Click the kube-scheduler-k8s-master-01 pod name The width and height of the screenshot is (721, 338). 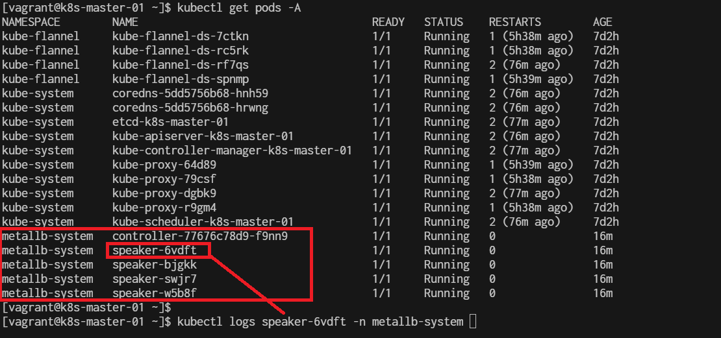[203, 222]
